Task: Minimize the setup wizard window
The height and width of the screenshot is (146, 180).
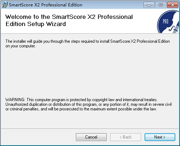Action: click(x=149, y=5)
